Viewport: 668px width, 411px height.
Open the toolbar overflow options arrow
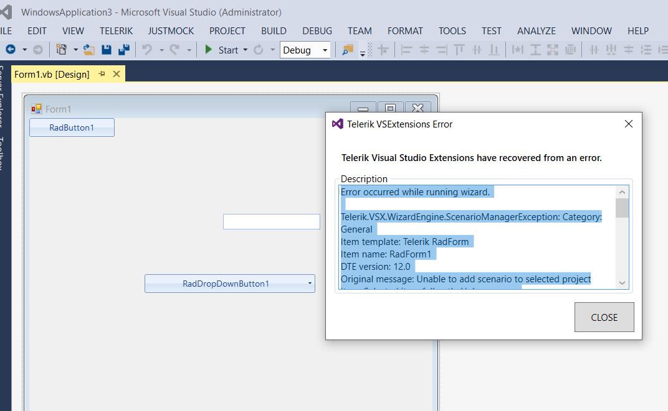[363, 53]
